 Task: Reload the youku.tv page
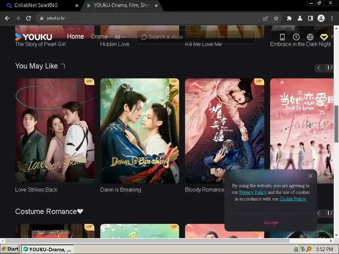tap(28, 18)
